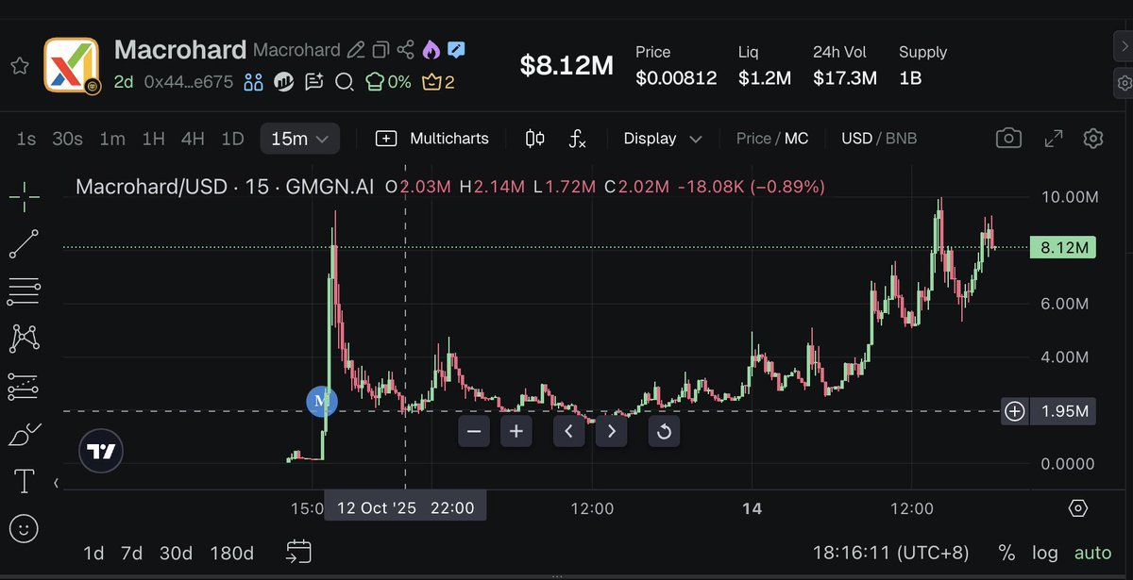The height and width of the screenshot is (580, 1133).
Task: Select the brush drawing tool
Action: click(x=24, y=435)
